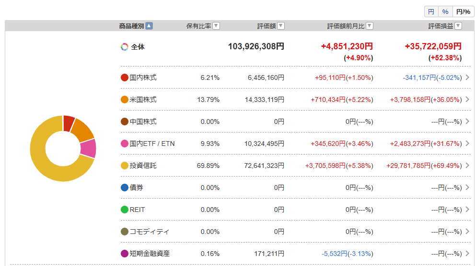Image resolution: width=475 pixels, height=266 pixels.
Task: Click the brown 中国株式 category dot
Action: click(x=125, y=122)
